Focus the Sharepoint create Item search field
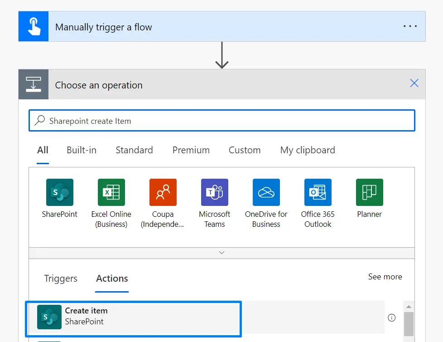The image size is (443, 342). [222, 121]
